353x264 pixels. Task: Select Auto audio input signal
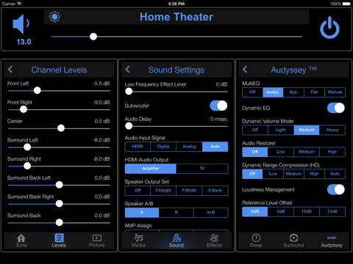tap(215, 147)
